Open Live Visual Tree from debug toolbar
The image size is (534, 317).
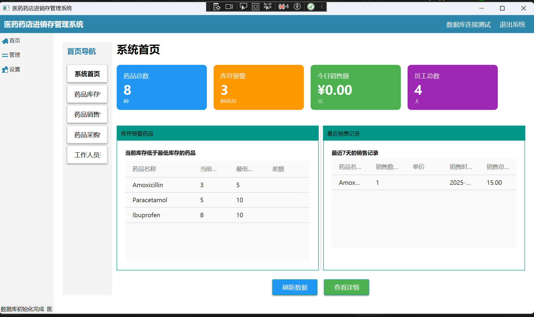tap(217, 7)
